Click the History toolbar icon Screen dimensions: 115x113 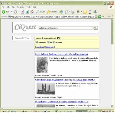pyautogui.click(x=61, y=12)
